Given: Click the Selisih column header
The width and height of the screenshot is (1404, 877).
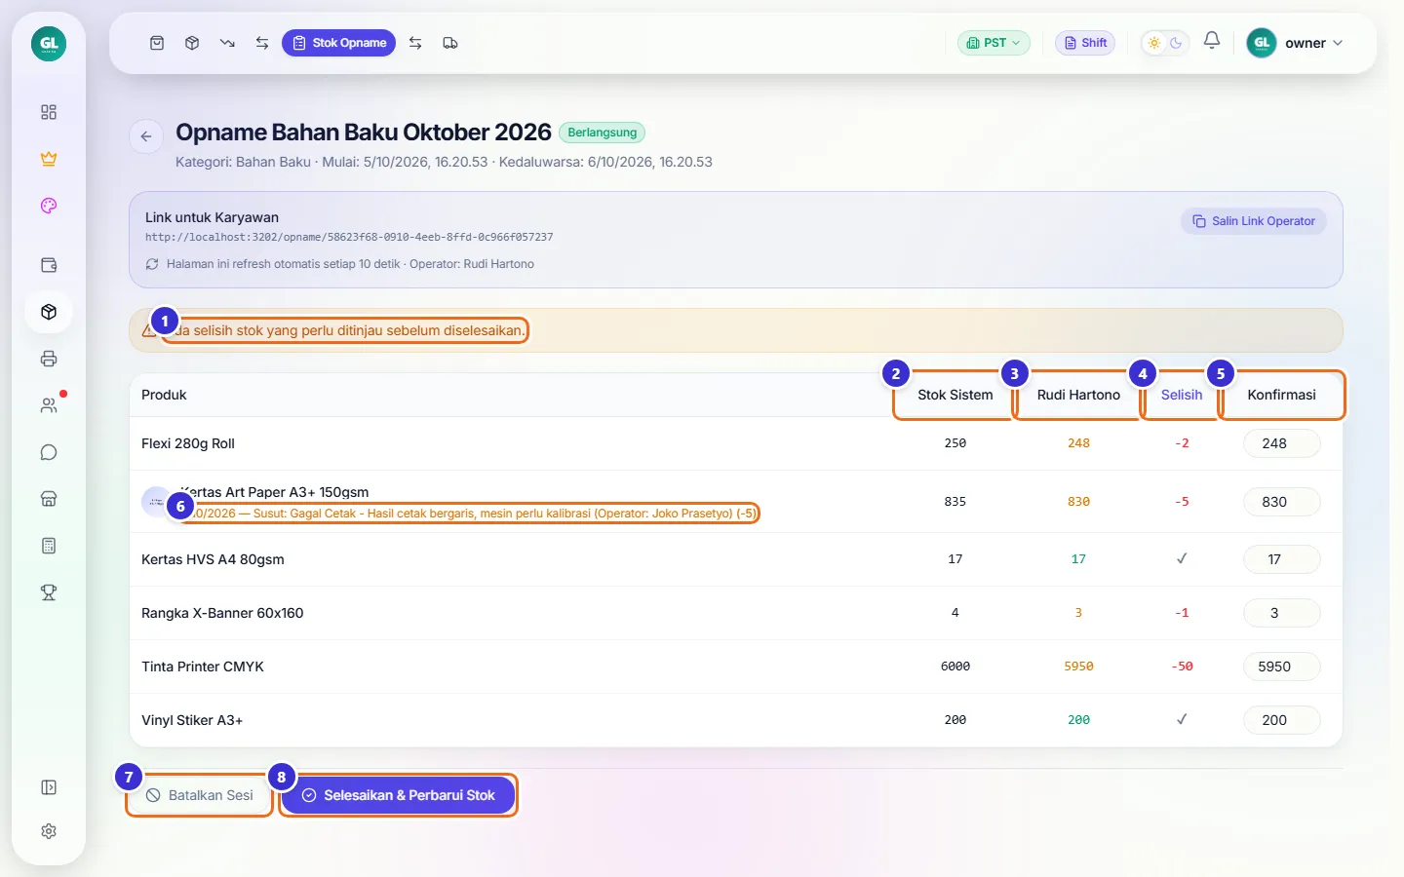Looking at the screenshot, I should (1182, 395).
